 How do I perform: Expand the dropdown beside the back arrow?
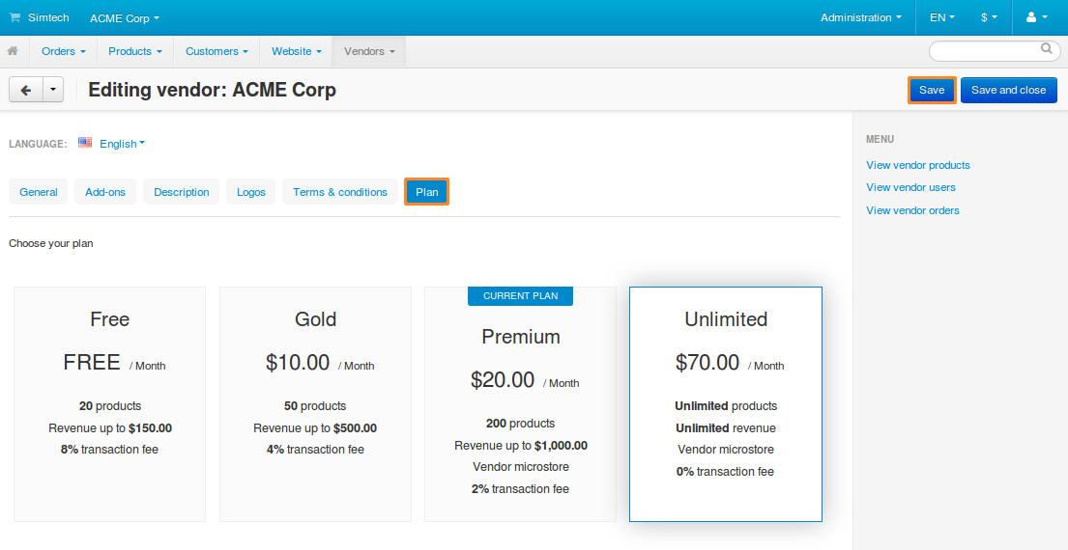click(x=53, y=90)
